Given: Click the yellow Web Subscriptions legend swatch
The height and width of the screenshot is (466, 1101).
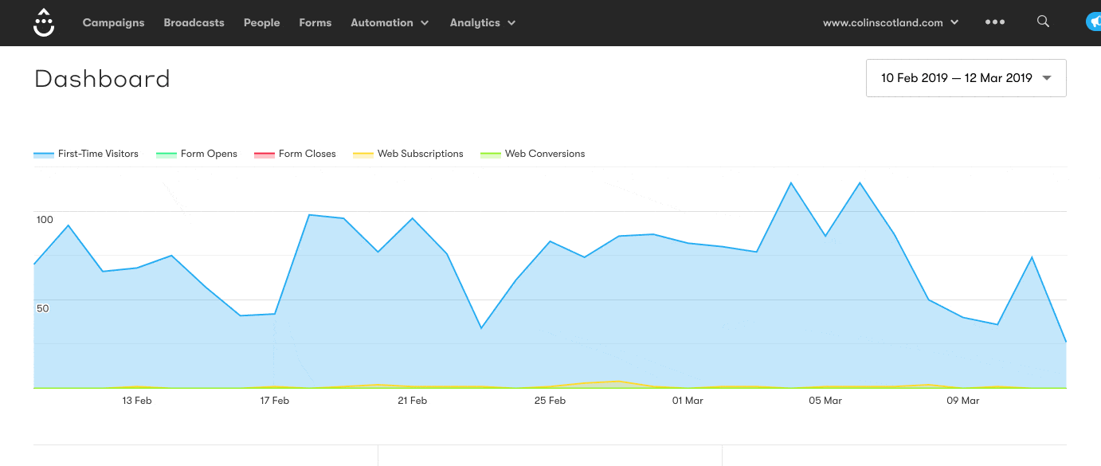Looking at the screenshot, I should (x=363, y=155).
